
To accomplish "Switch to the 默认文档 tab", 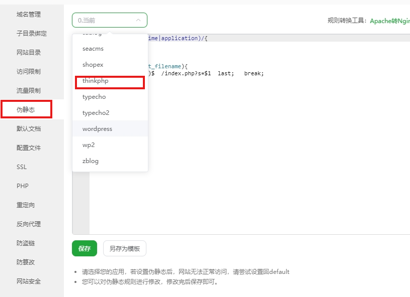I will (27, 128).
